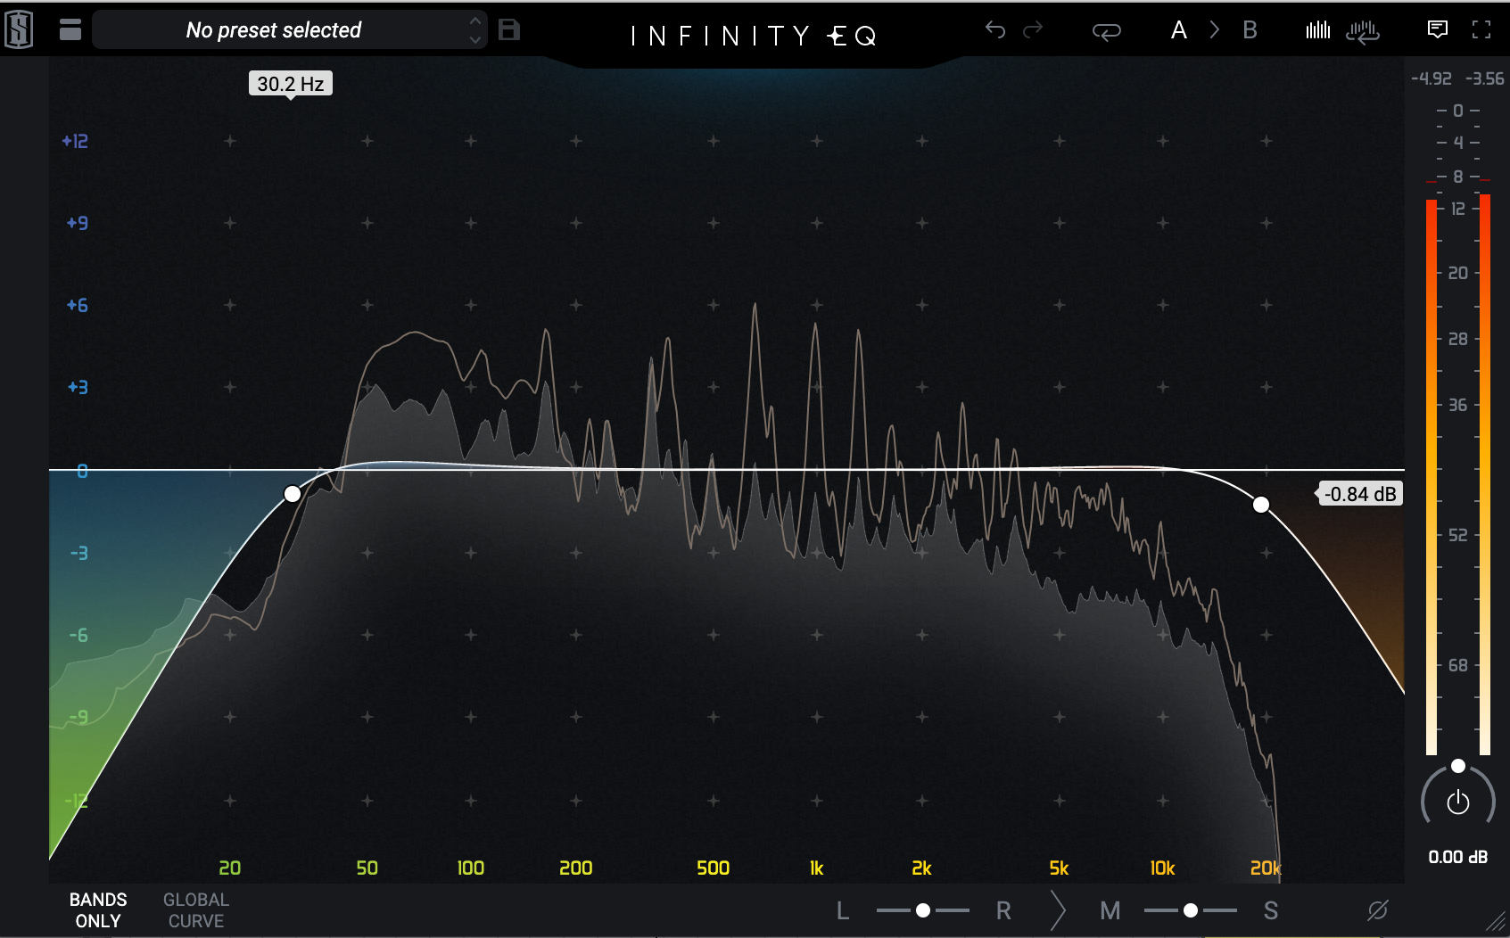Click the 0.00 dB output gain value
The height and width of the screenshot is (938, 1510).
pos(1458,857)
